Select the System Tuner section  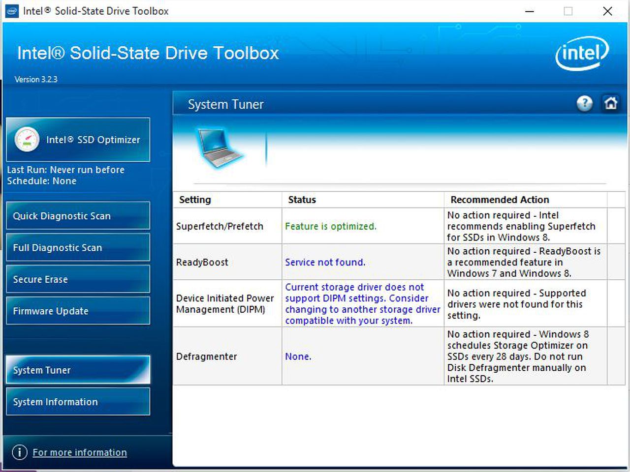coord(78,370)
